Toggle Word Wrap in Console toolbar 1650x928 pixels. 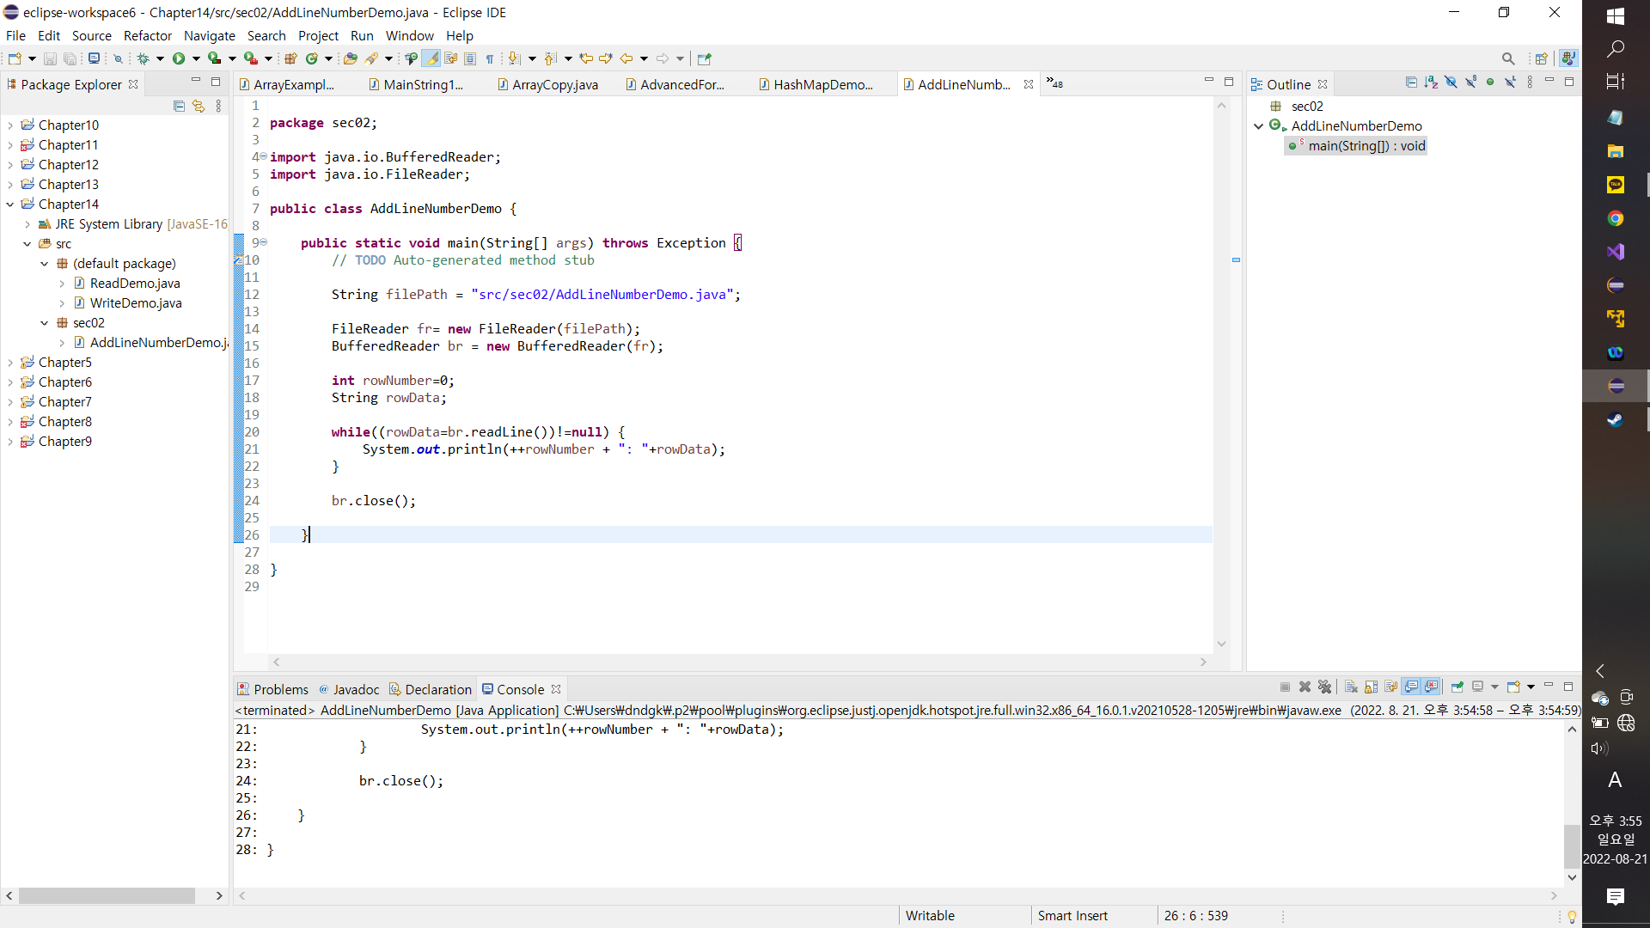click(1390, 687)
